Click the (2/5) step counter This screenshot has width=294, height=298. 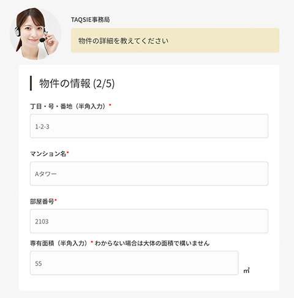[104, 83]
